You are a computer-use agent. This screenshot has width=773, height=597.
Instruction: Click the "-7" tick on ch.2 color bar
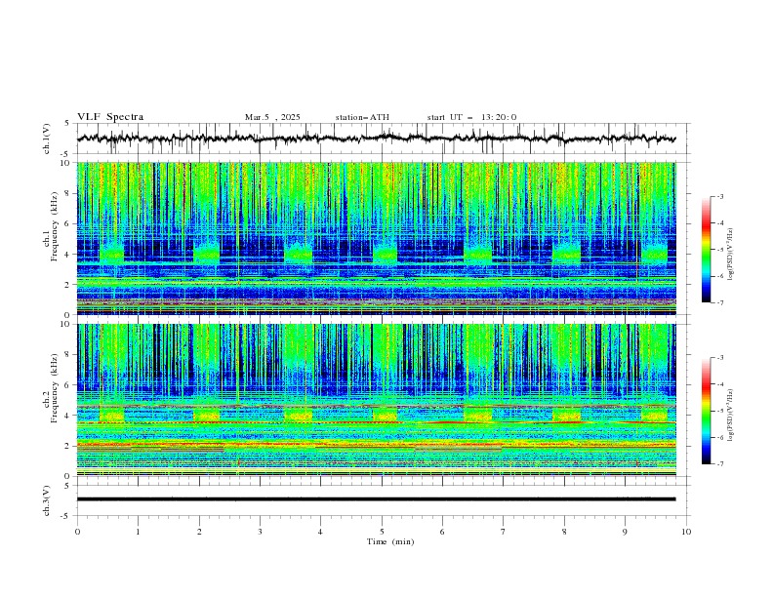click(720, 464)
